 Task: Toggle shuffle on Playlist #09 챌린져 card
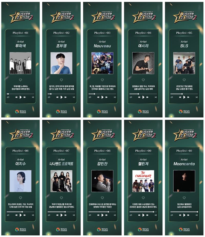click(x=156, y=215)
